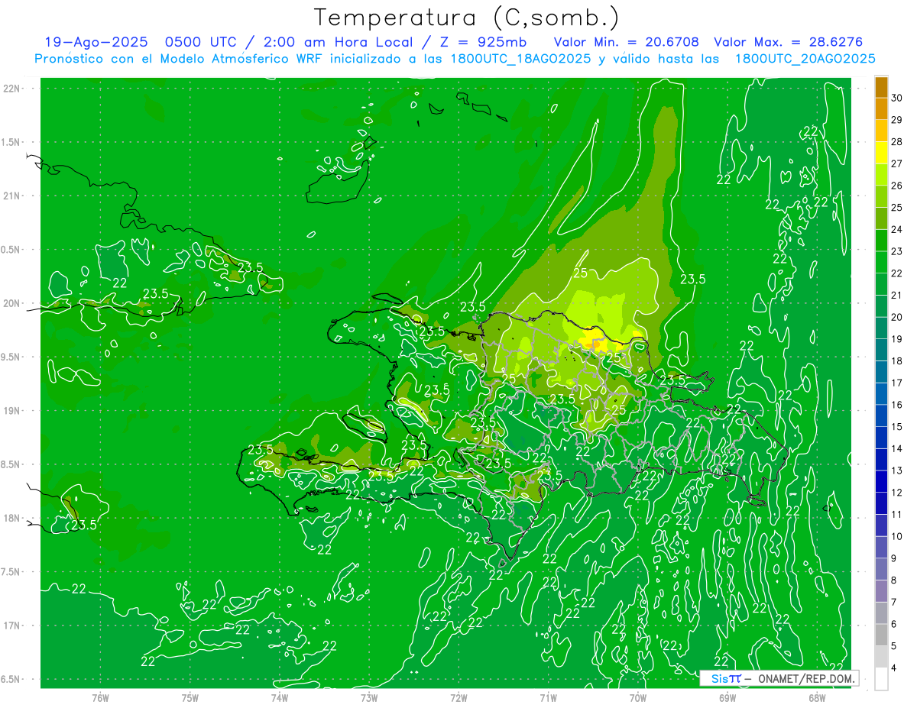Viewport: 917px width, 708px height.
Task: Pick the teal swatch between 18 and 19
Action: (881, 351)
